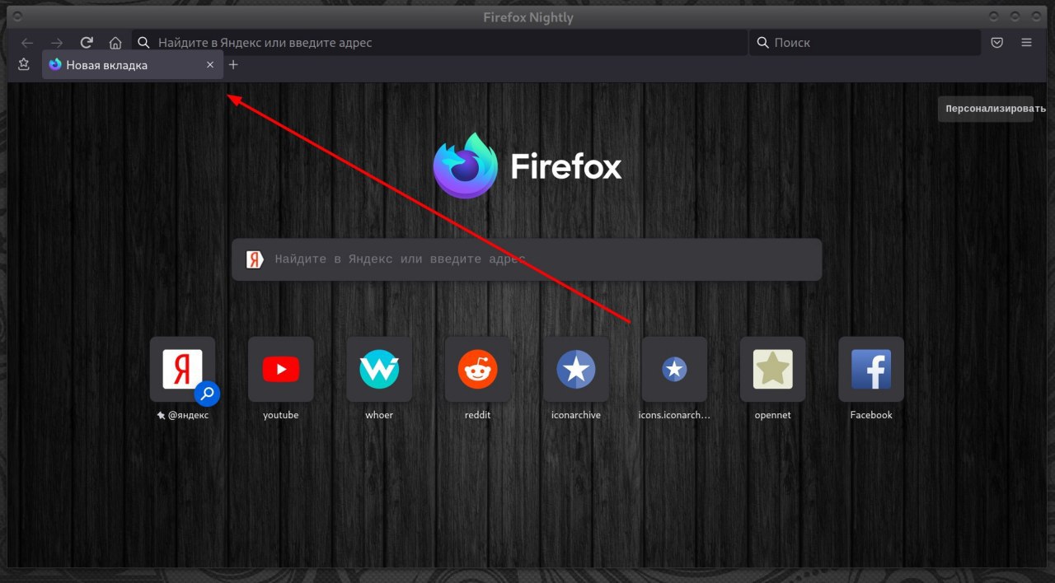1055x583 pixels.
Task: Click the magnifier icon in address bar
Action: 143,43
